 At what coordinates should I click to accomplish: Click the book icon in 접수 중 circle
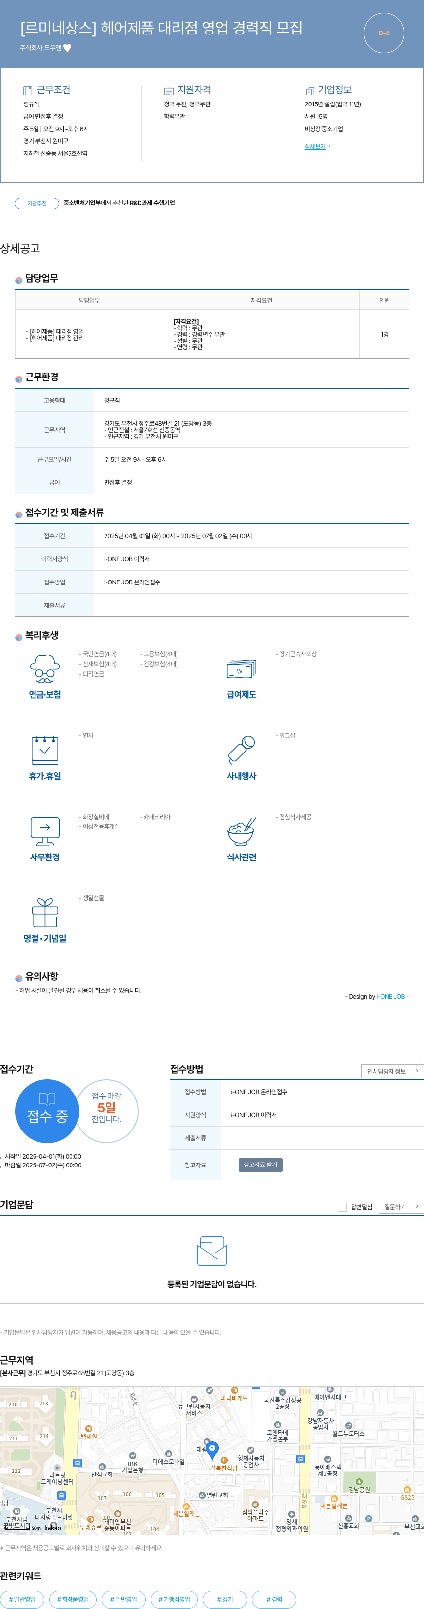point(47,1098)
